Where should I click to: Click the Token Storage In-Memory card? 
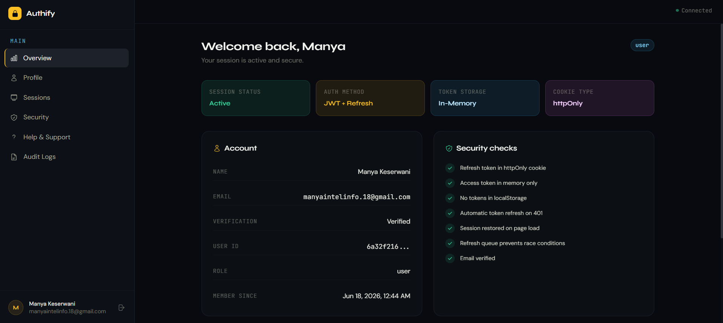[x=485, y=98]
